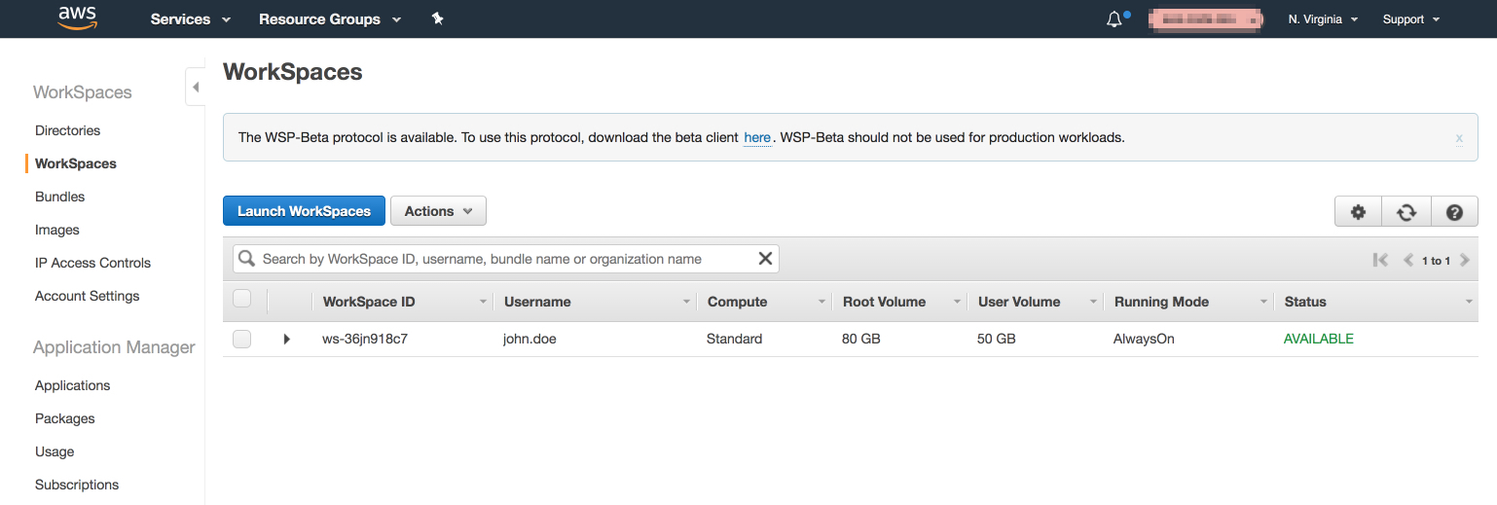Select the ws-36jn918c7 row checkbox
This screenshot has height=505, width=1497.
coord(242,339)
